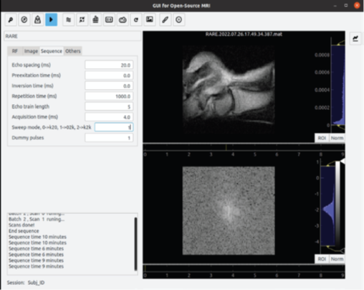Image resolution: width=364 pixels, height=290 pixels.
Task: Edit the Acquisition time (ms) field
Action: click(109, 117)
